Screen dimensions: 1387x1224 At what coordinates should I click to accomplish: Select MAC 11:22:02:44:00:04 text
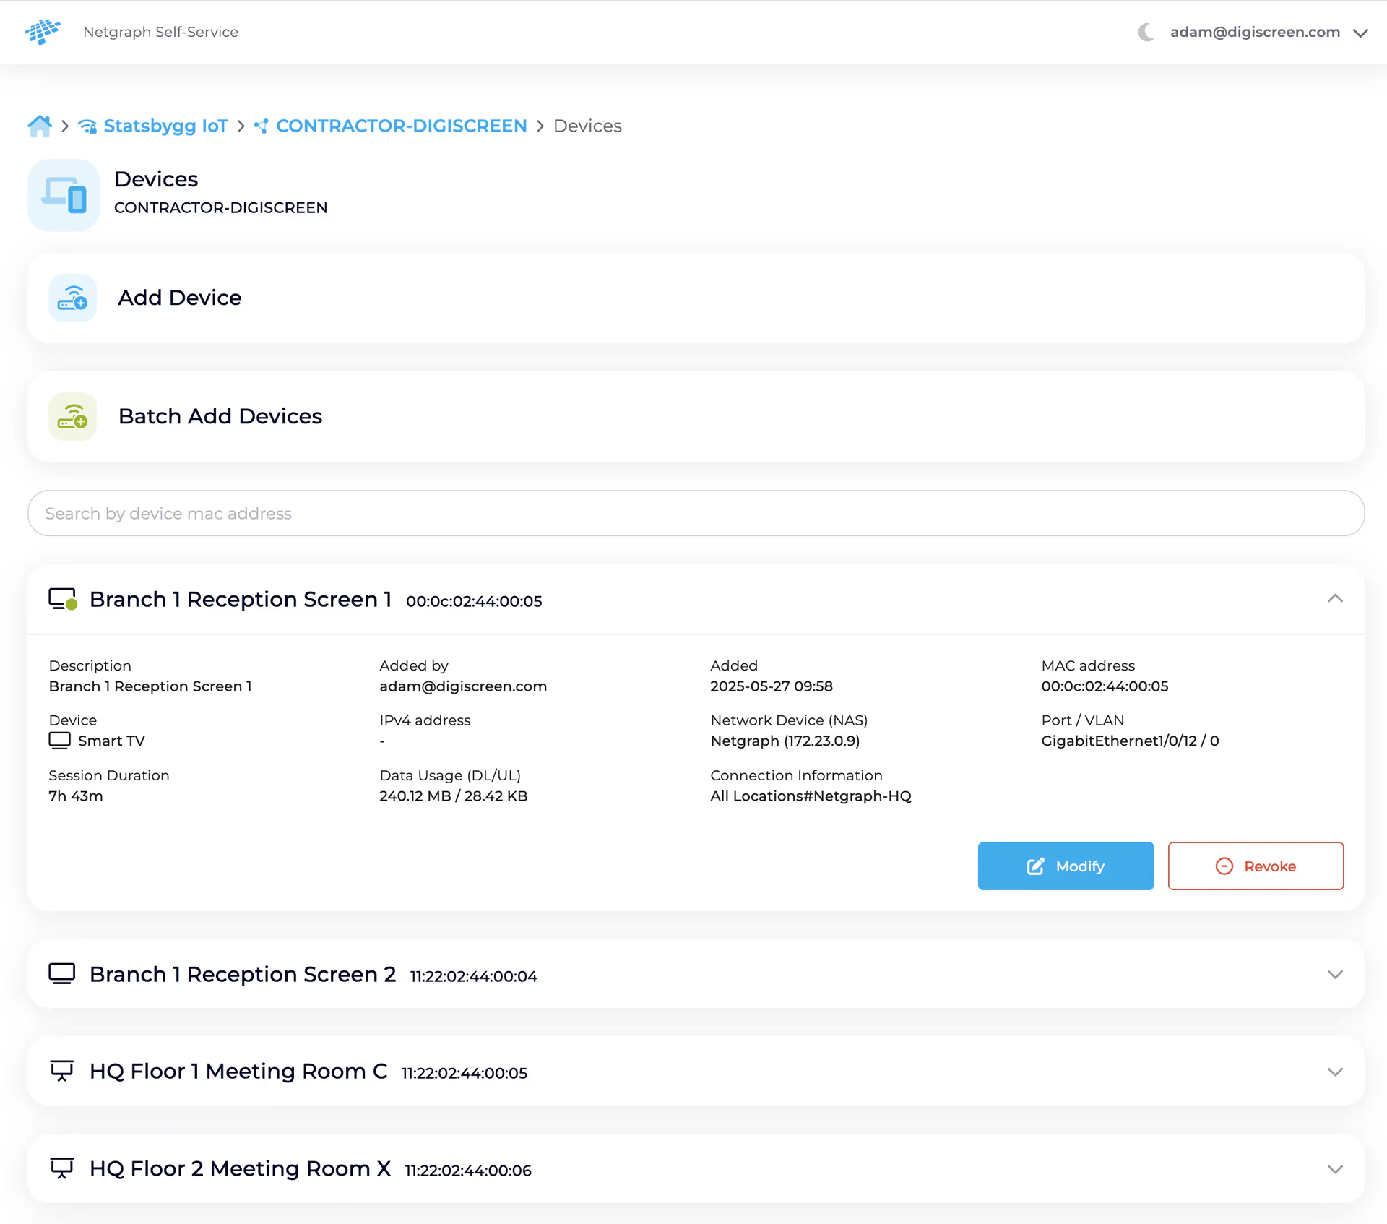[474, 976]
